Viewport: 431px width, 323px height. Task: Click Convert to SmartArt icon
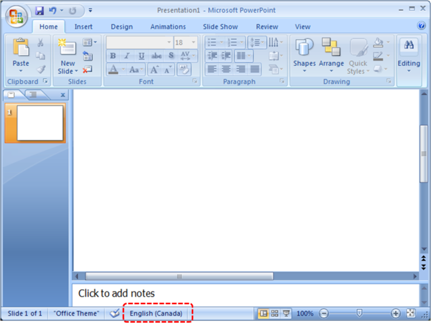(x=275, y=69)
